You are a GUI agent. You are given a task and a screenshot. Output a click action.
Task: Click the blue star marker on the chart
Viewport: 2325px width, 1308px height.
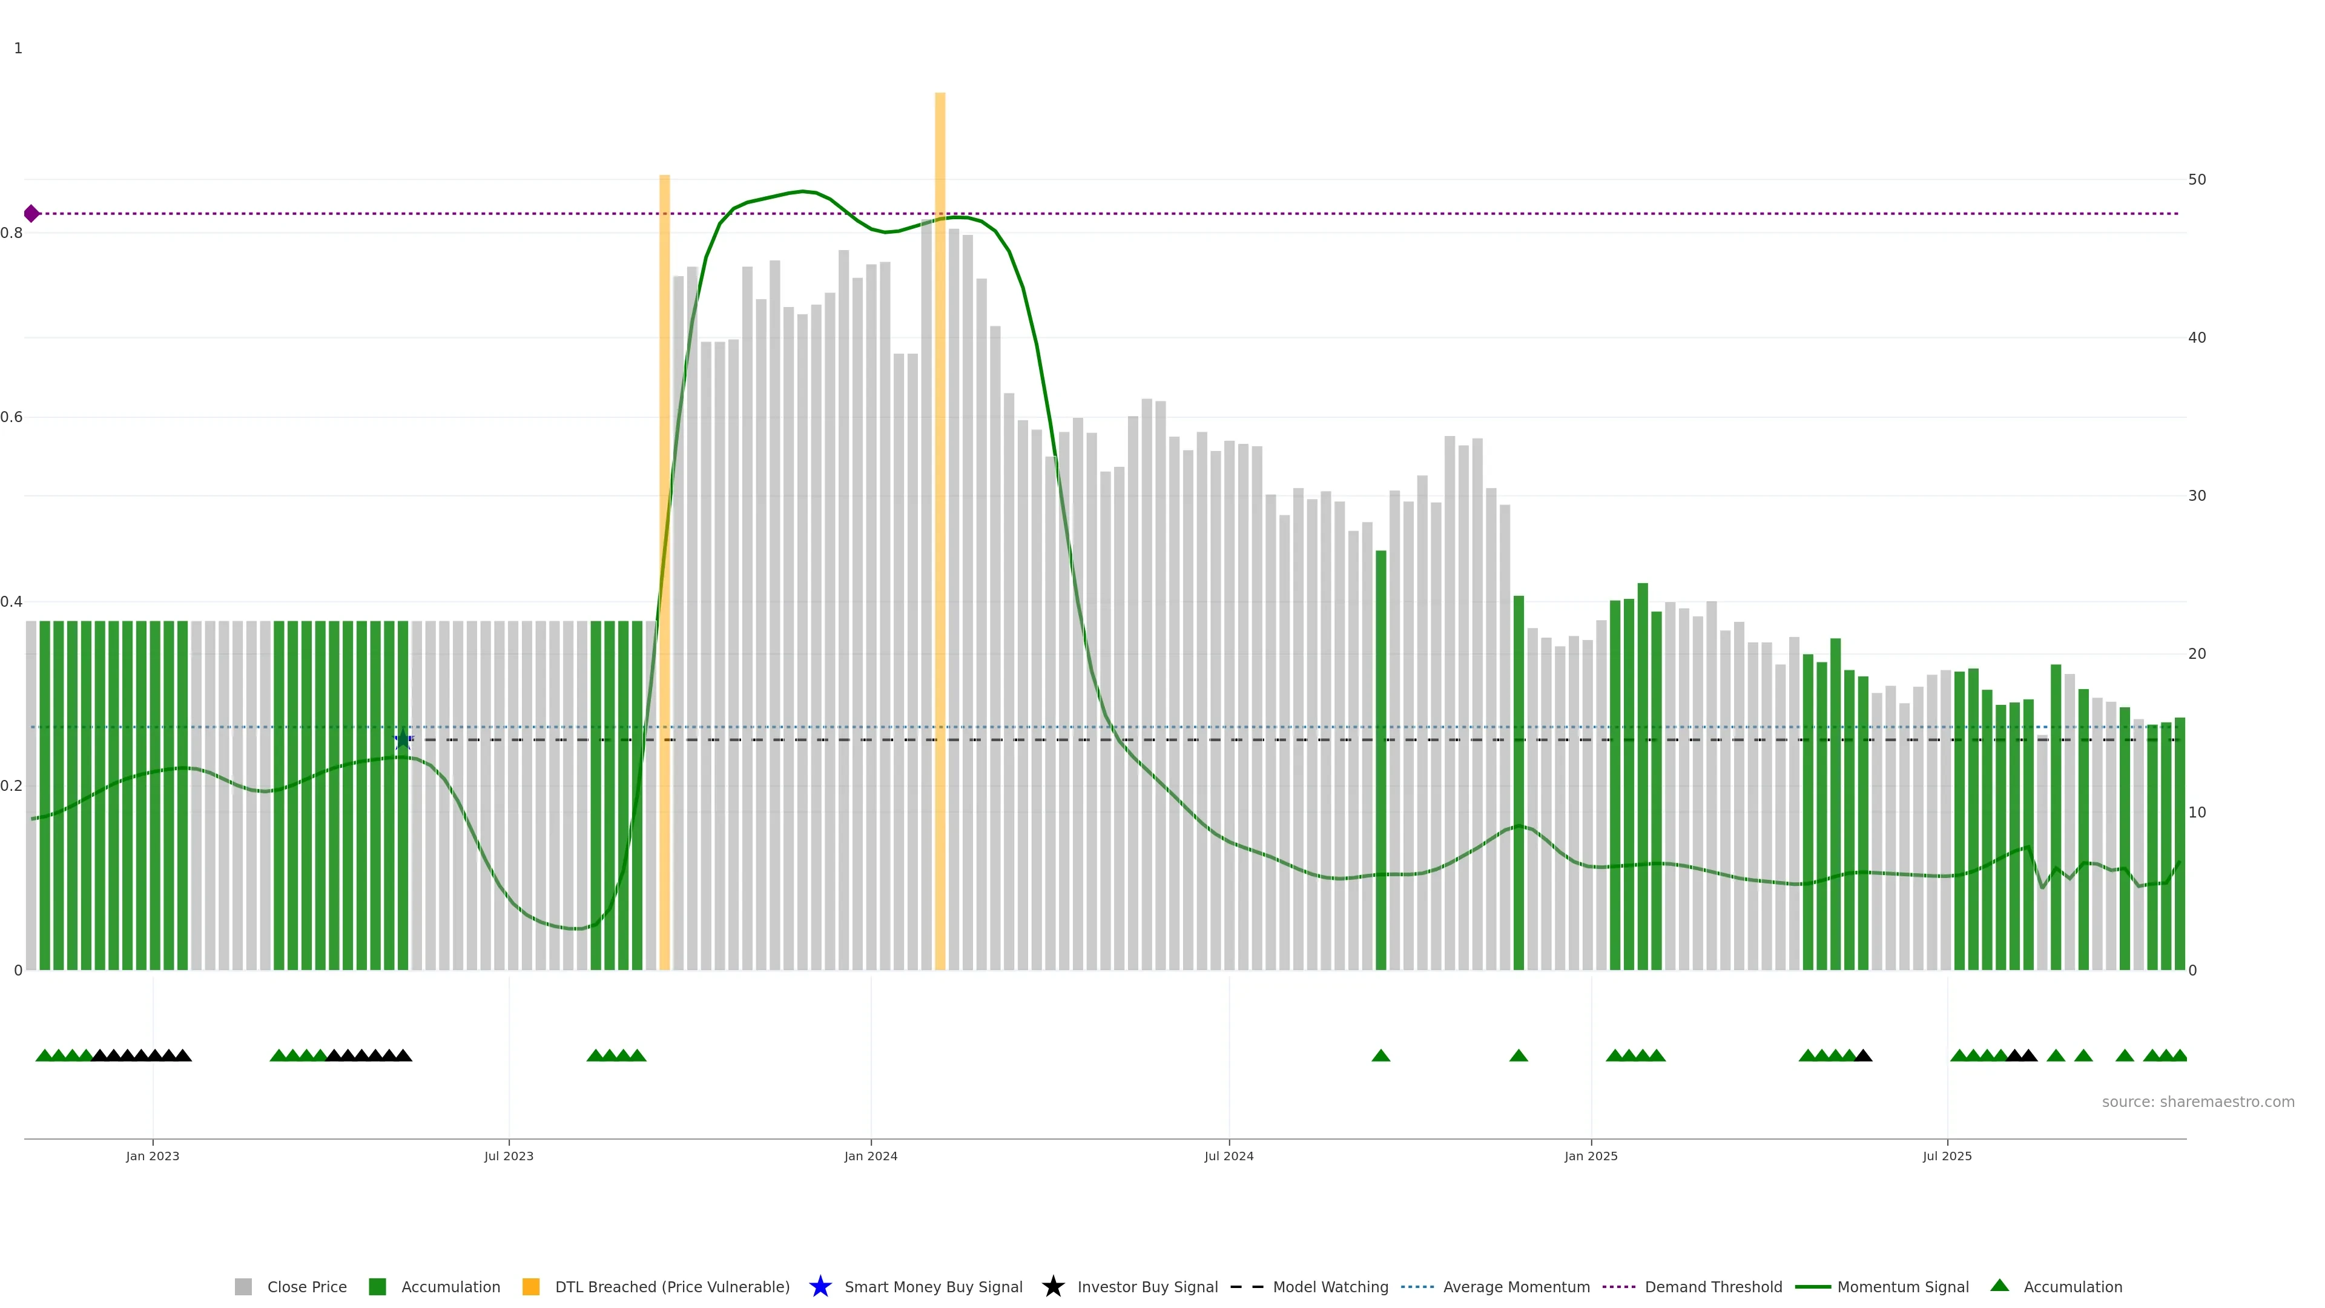coord(403,739)
